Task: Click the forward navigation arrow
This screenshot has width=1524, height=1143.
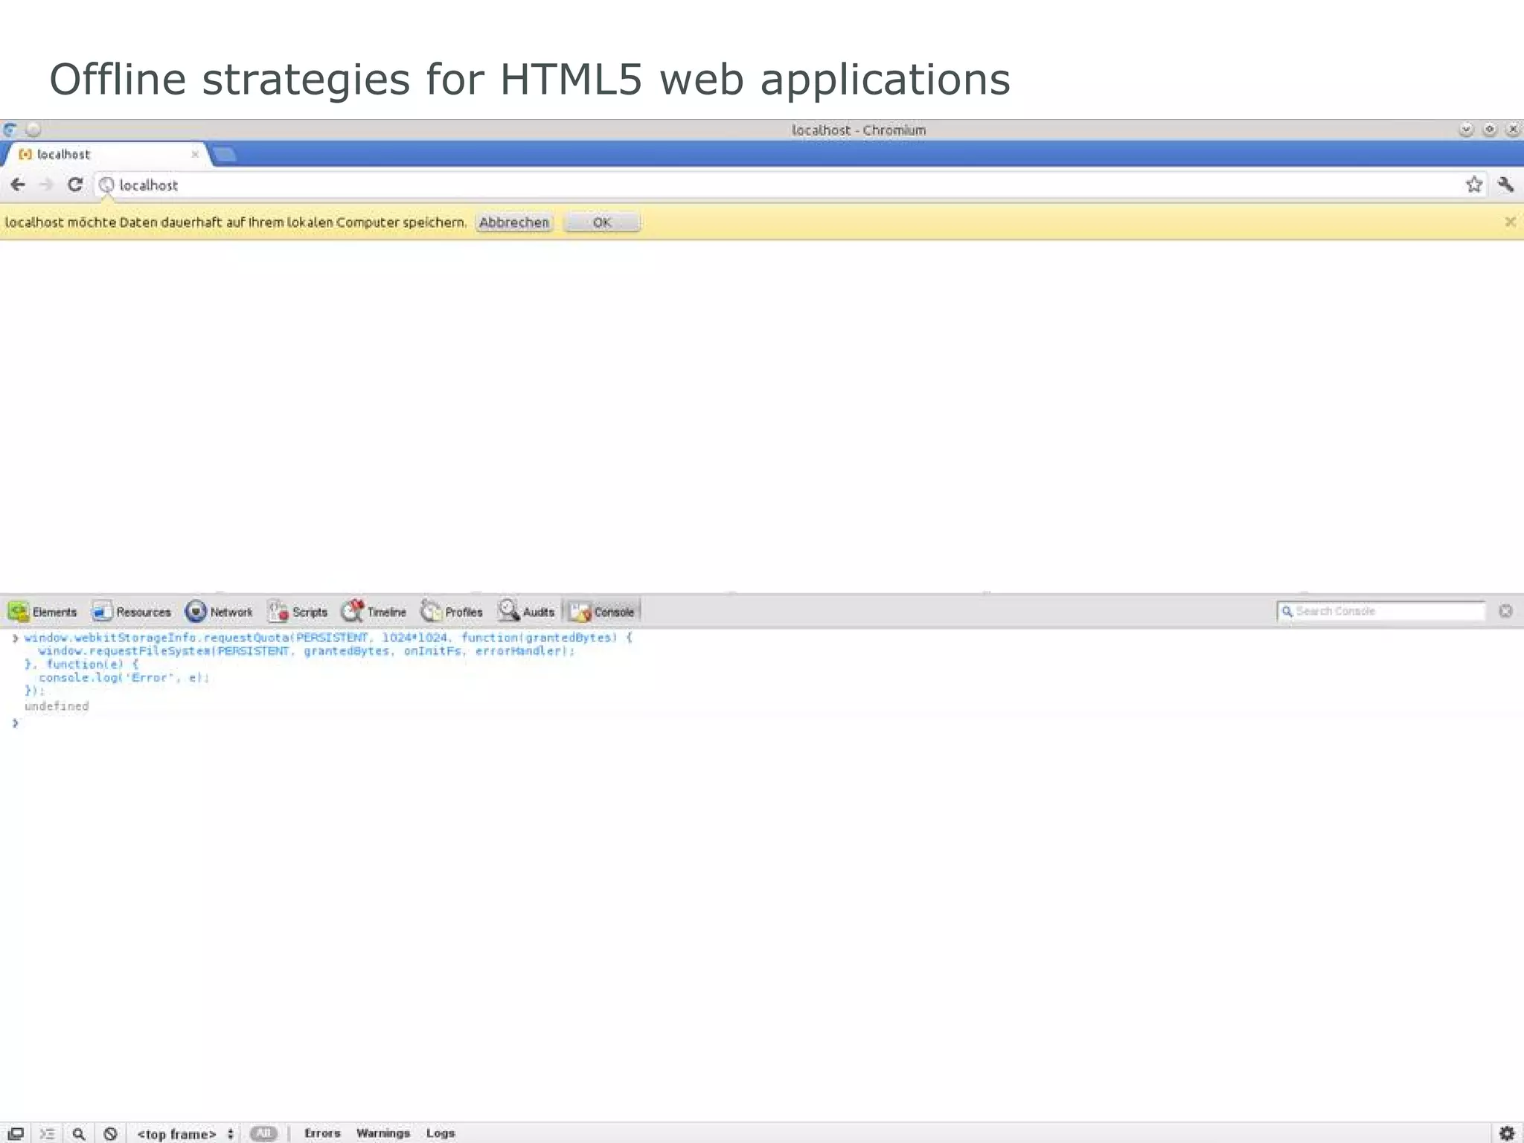Action: coord(46,185)
